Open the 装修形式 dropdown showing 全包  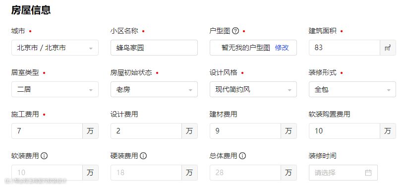(x=352, y=89)
